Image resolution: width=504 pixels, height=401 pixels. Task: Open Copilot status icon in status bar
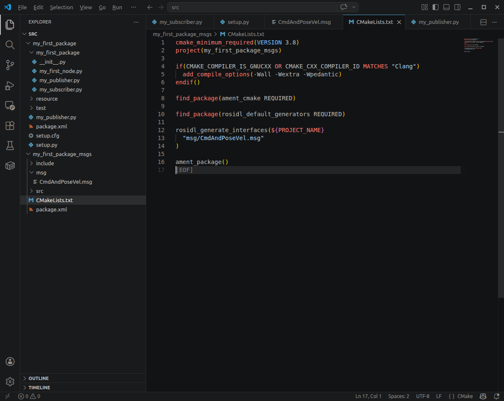(x=483, y=396)
